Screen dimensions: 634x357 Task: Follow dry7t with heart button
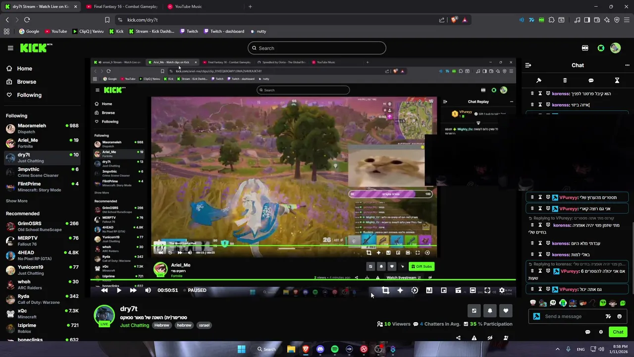506,311
